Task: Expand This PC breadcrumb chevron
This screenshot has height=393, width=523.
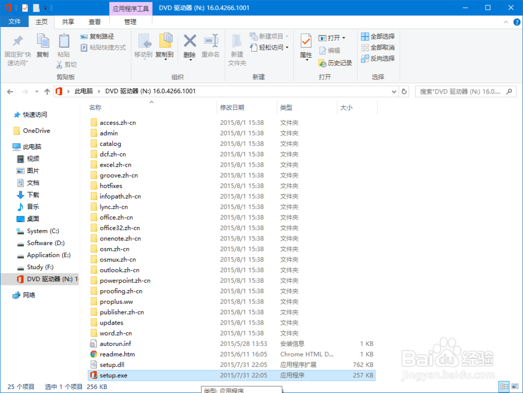Action: [x=99, y=91]
